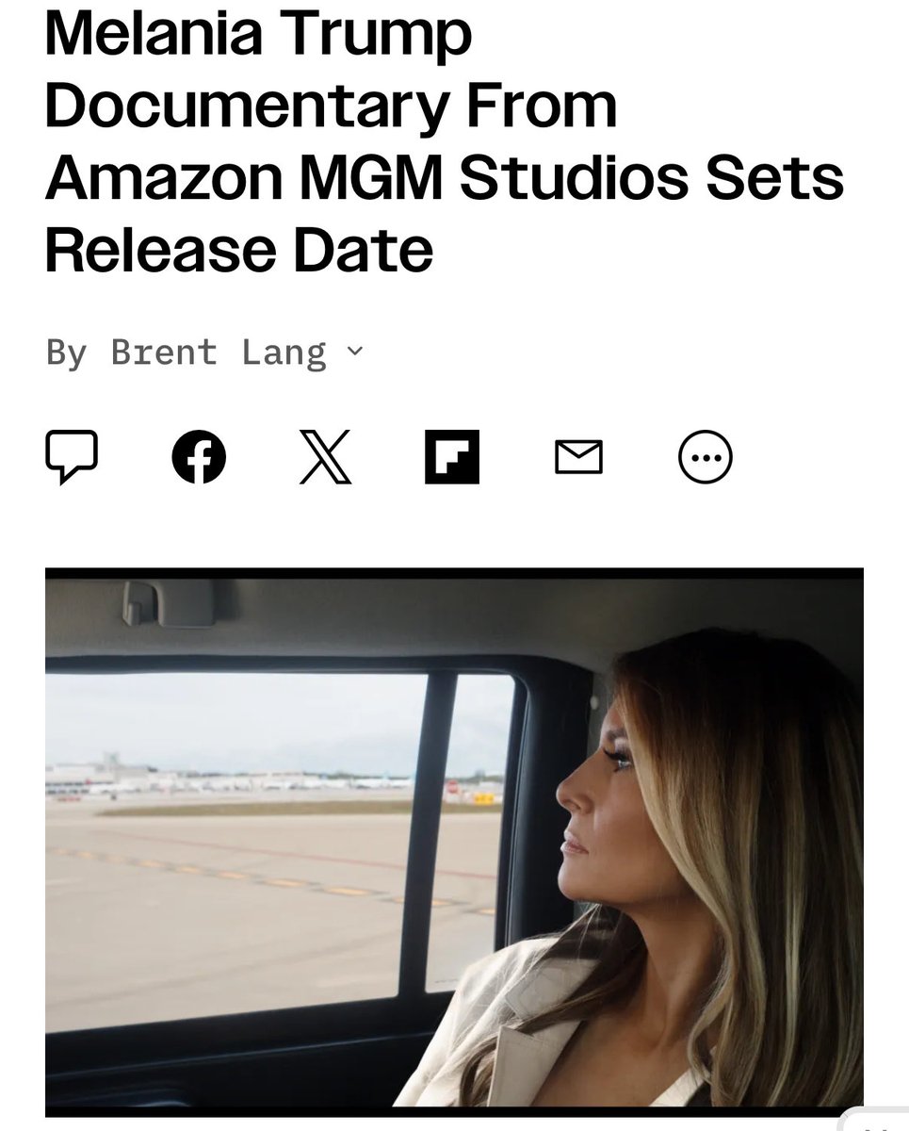This screenshot has width=909, height=1131.
Task: Share the article on X
Action: pyautogui.click(x=326, y=457)
